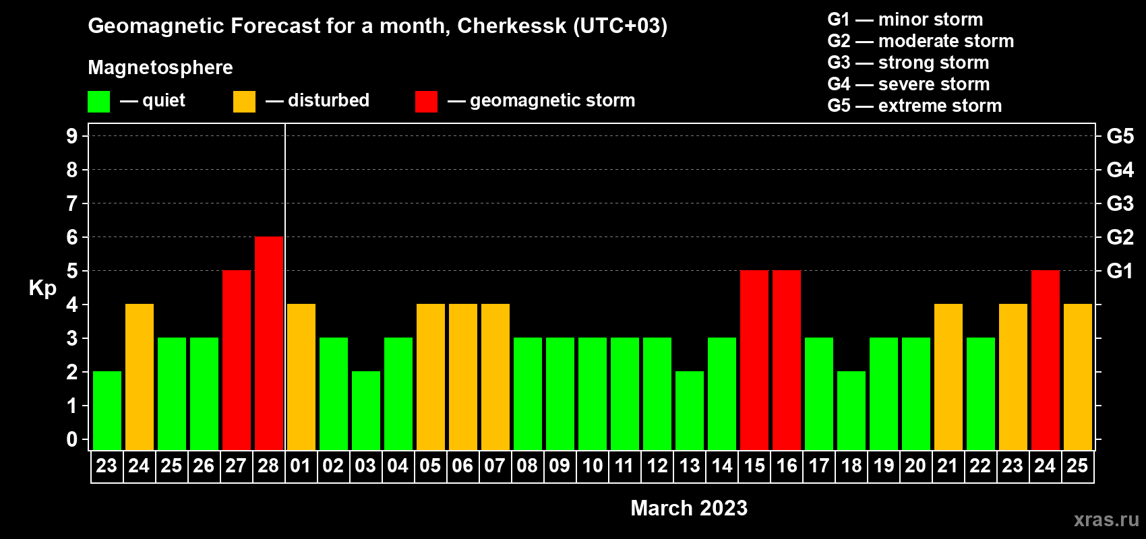This screenshot has height=539, width=1146.
Task: Select the green Kp 2 bar for date 13
Action: pos(690,411)
